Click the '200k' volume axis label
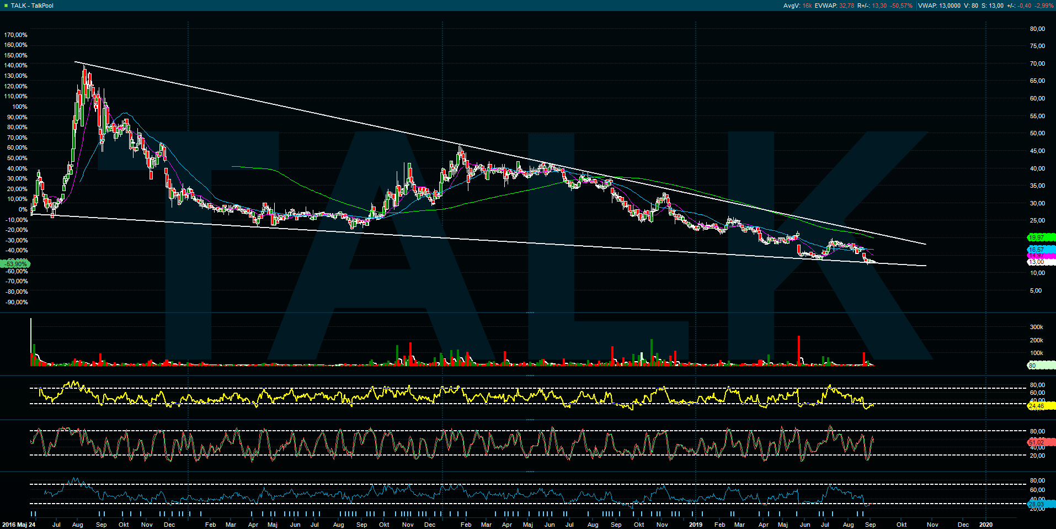1056x529 pixels. point(1036,340)
